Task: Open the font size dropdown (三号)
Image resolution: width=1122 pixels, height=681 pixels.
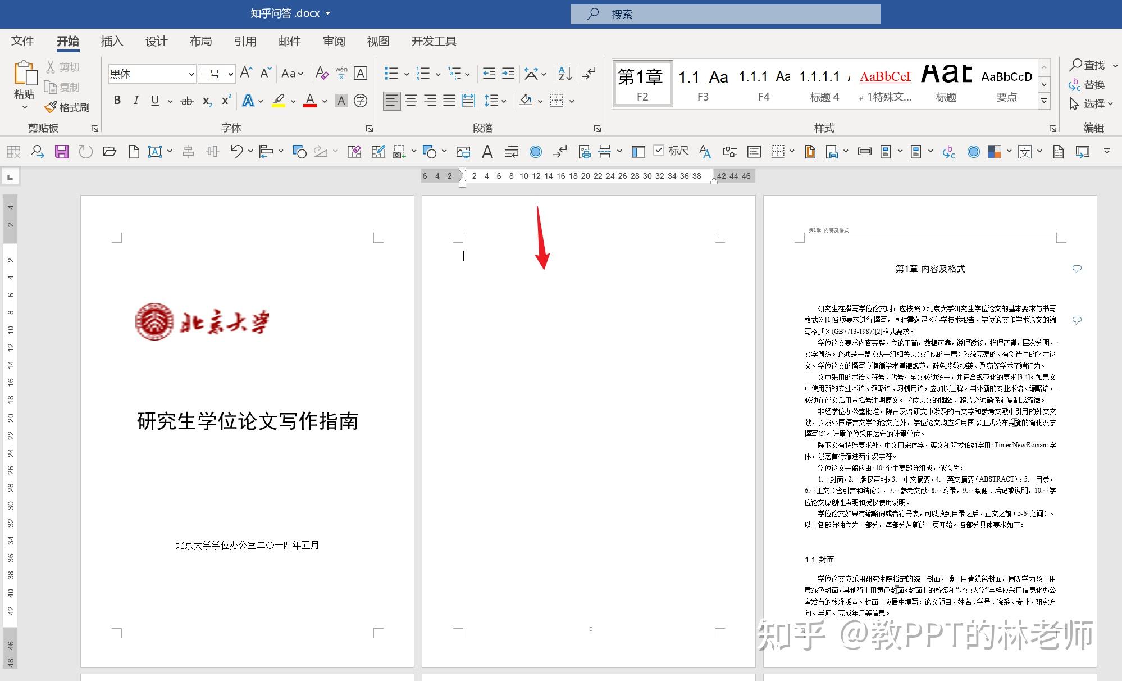Action: (x=230, y=74)
